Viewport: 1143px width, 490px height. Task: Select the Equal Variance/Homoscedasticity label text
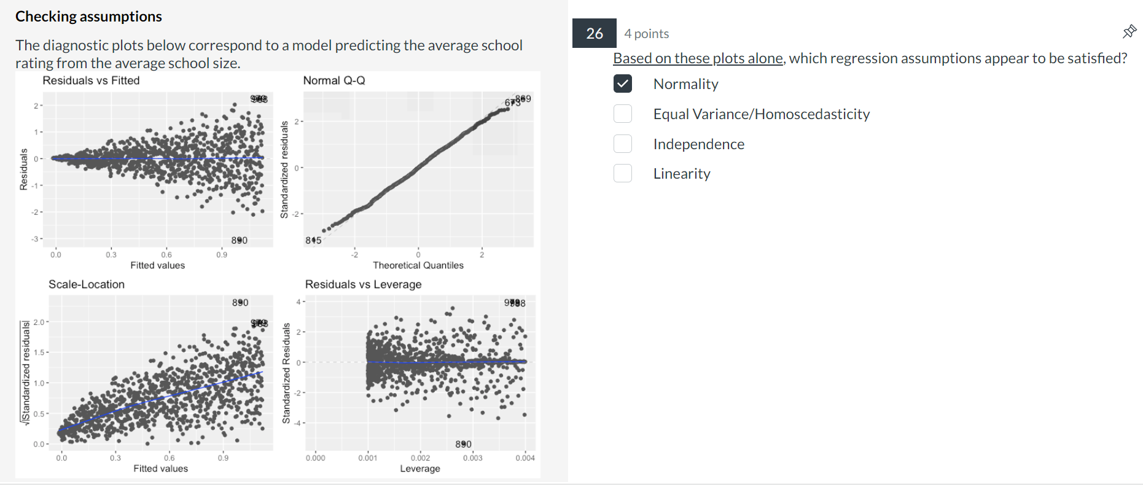click(761, 114)
